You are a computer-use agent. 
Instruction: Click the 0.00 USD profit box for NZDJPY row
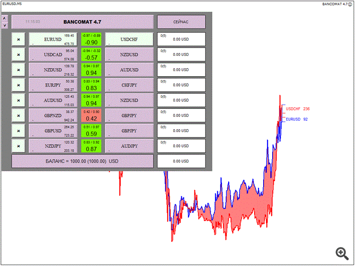[181, 146]
